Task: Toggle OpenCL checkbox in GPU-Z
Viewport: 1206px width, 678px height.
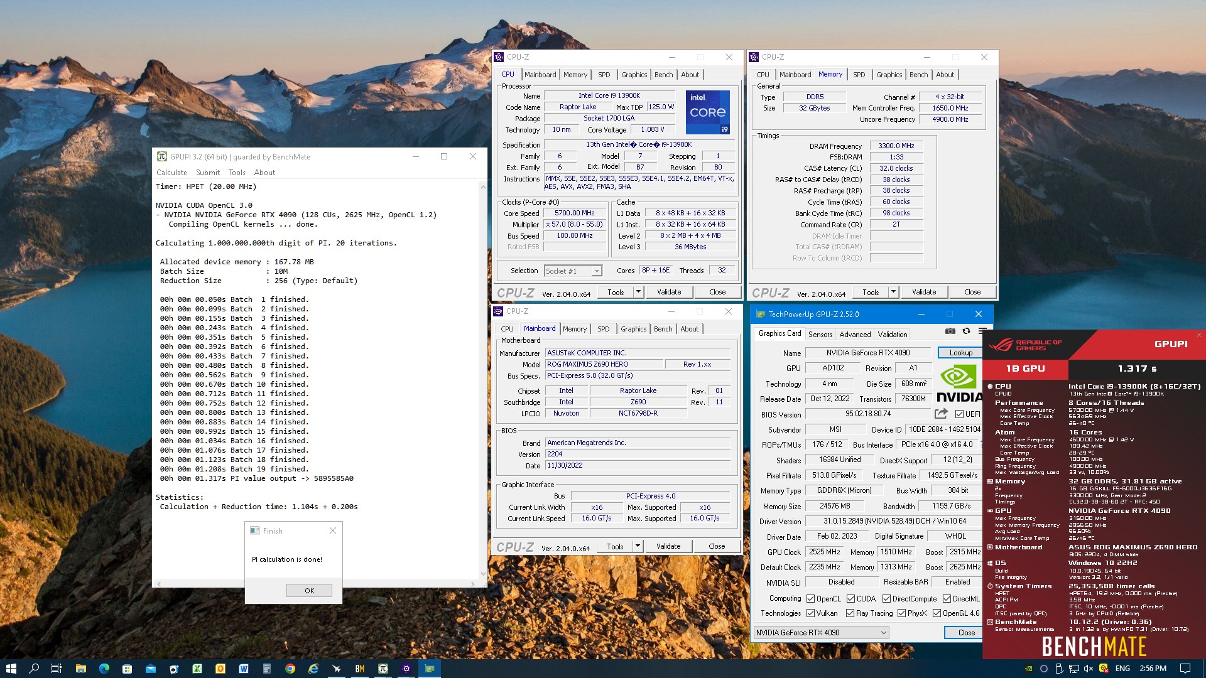Action: [810, 599]
